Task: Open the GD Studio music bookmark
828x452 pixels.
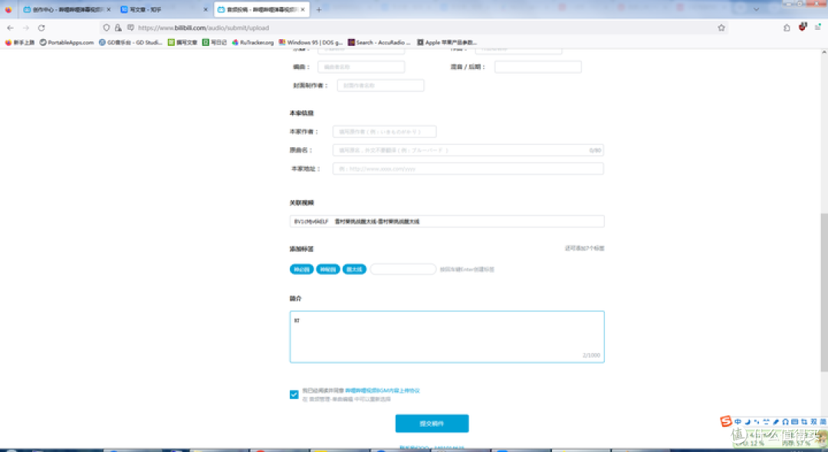Action: pos(130,42)
